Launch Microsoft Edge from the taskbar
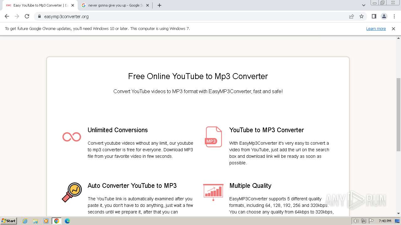Image resolution: width=401 pixels, height=225 pixels. point(67,221)
